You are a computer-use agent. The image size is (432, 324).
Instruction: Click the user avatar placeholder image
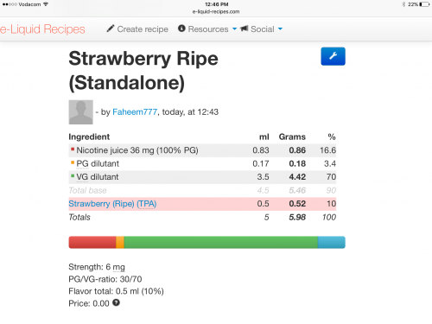coord(81,112)
